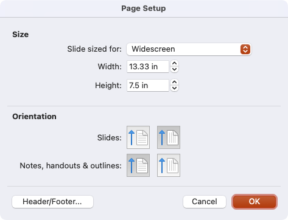Click into the Height 7.5 in field

click(x=148, y=86)
